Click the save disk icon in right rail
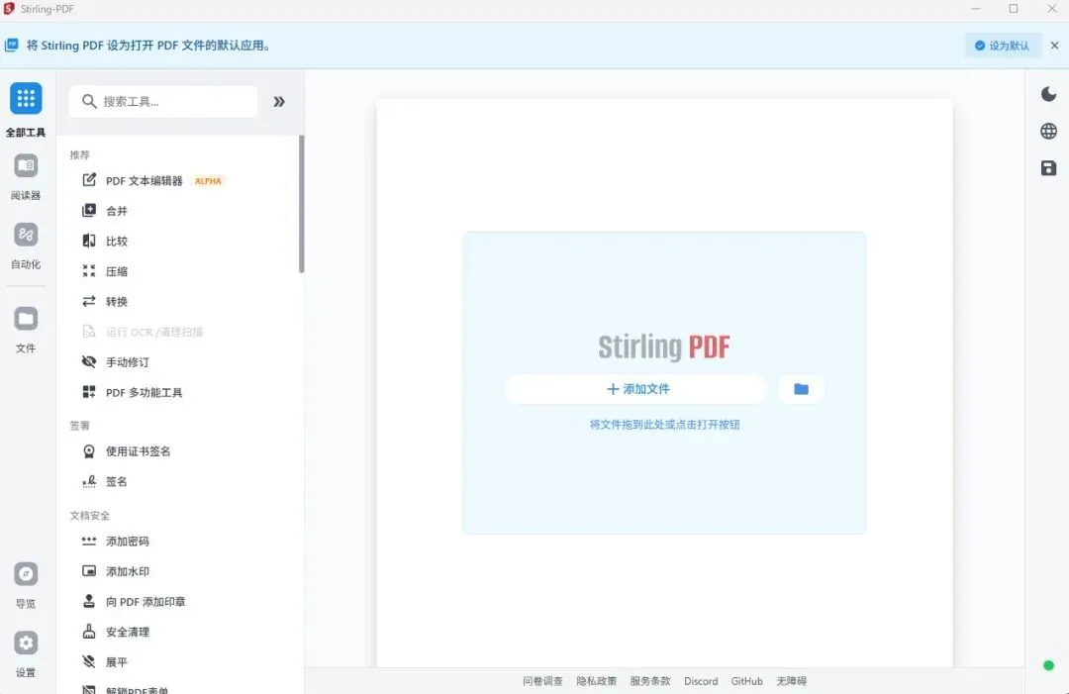1069x694 pixels. pos(1048,167)
